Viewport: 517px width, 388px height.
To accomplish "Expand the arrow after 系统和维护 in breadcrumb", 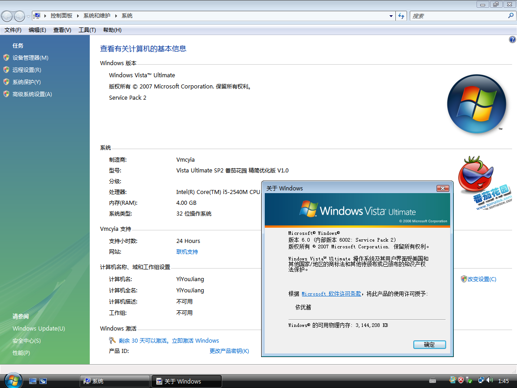I will tap(116, 16).
